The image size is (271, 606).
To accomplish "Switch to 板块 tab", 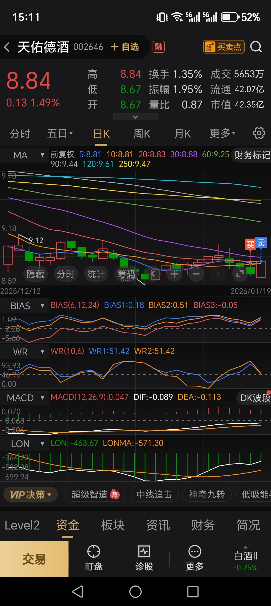I will click(x=113, y=525).
